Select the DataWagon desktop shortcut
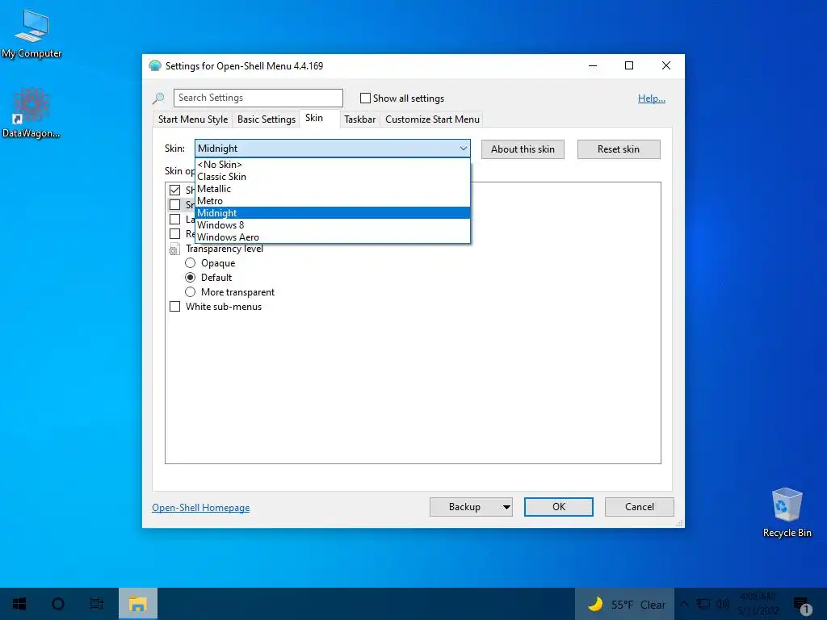827x620 pixels. click(31, 113)
